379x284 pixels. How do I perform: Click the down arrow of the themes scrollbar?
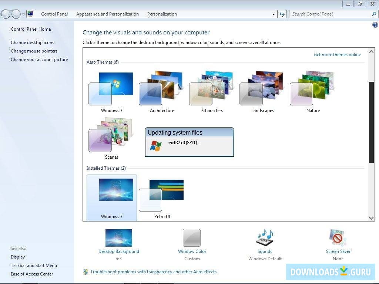371,218
